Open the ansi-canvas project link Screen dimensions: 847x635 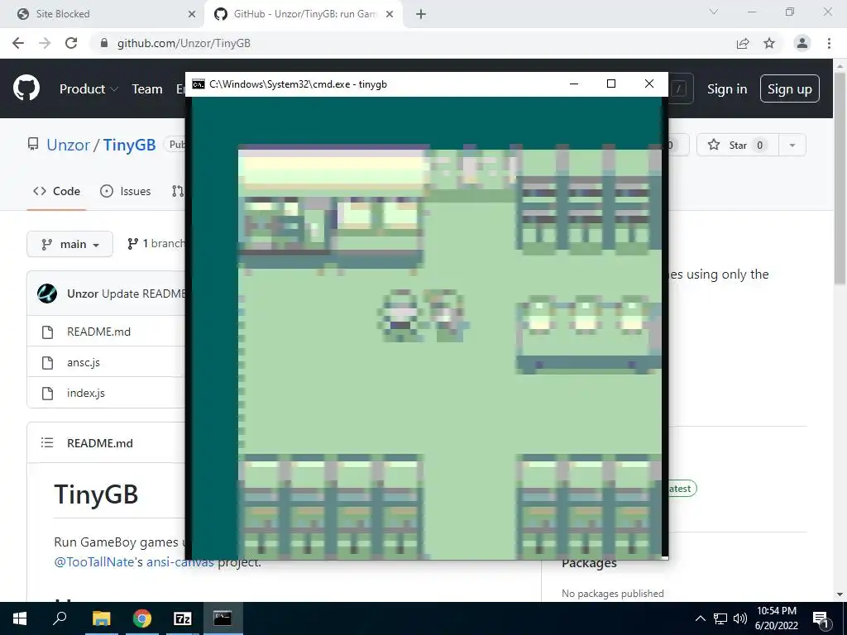pos(179,561)
